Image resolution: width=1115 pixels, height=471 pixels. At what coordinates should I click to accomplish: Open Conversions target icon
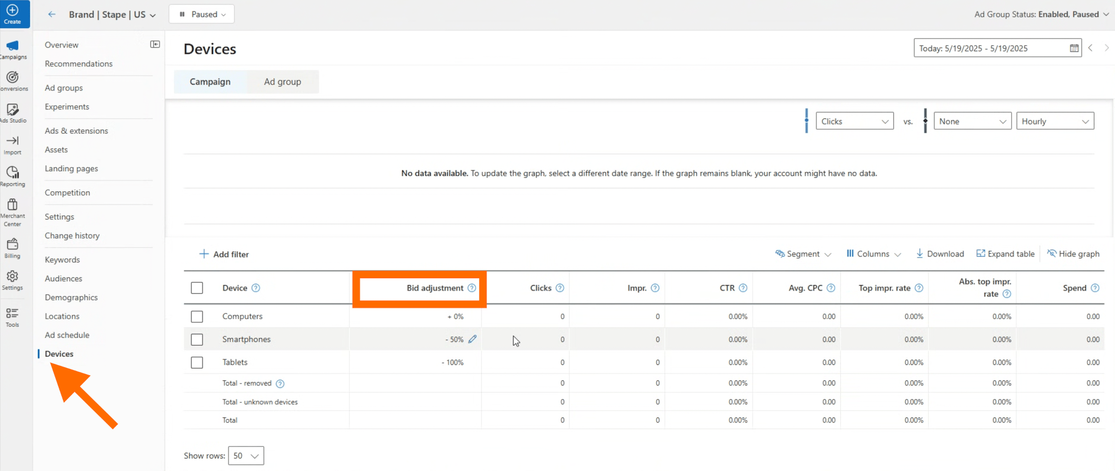(12, 77)
